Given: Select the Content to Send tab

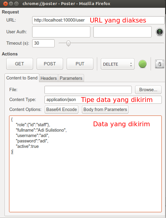Looking at the screenshot, I should pos(22,78).
